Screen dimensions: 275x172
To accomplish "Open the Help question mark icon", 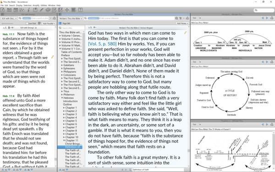I will [x=80, y=10].
